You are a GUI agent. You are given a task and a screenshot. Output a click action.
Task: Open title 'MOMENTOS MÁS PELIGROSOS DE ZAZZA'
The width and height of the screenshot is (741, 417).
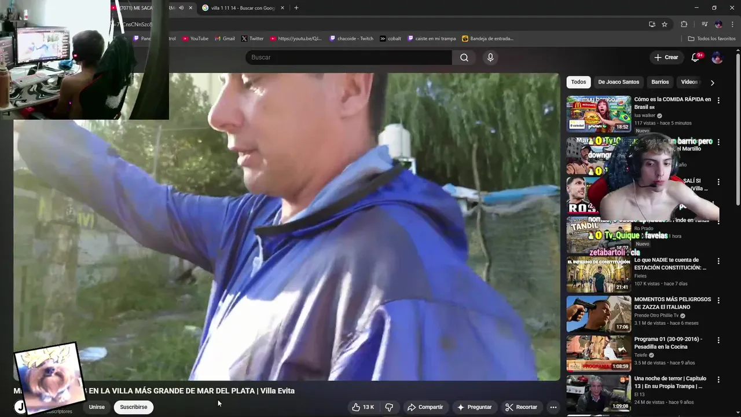click(673, 303)
